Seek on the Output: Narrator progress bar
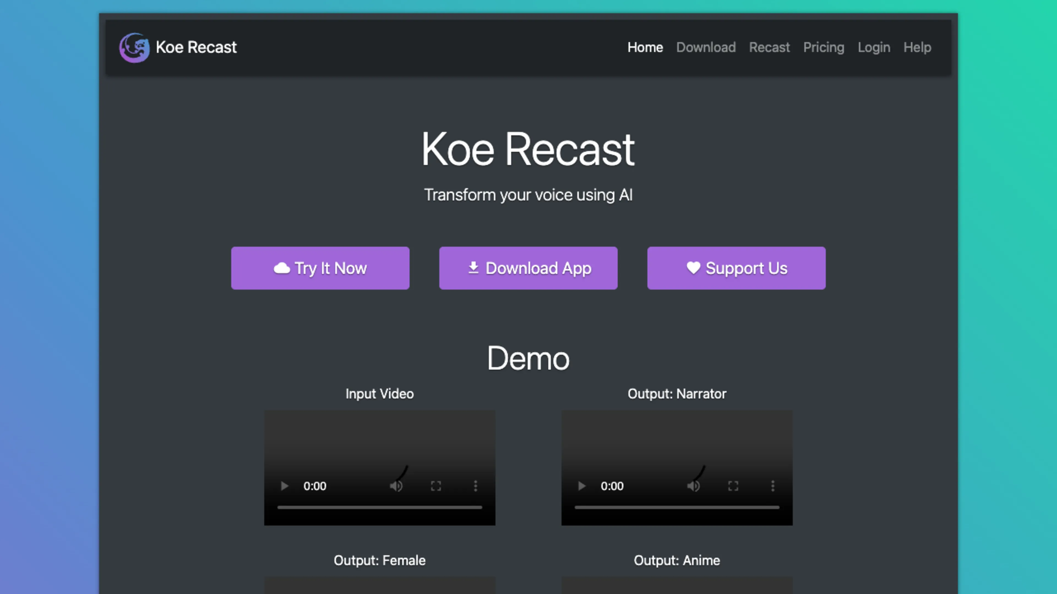 click(x=677, y=507)
